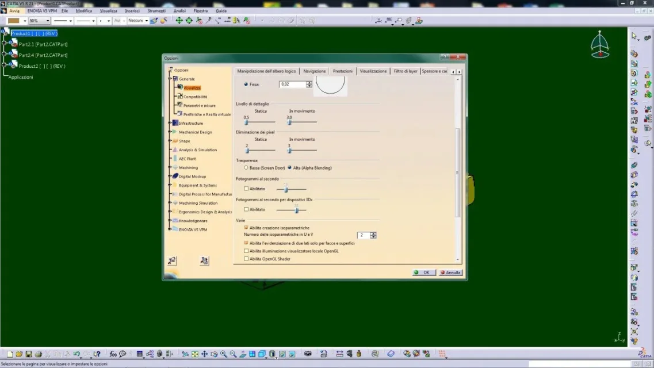Click the isometric view cube icon
This screenshot has width=654, height=368.
pyautogui.click(x=262, y=354)
